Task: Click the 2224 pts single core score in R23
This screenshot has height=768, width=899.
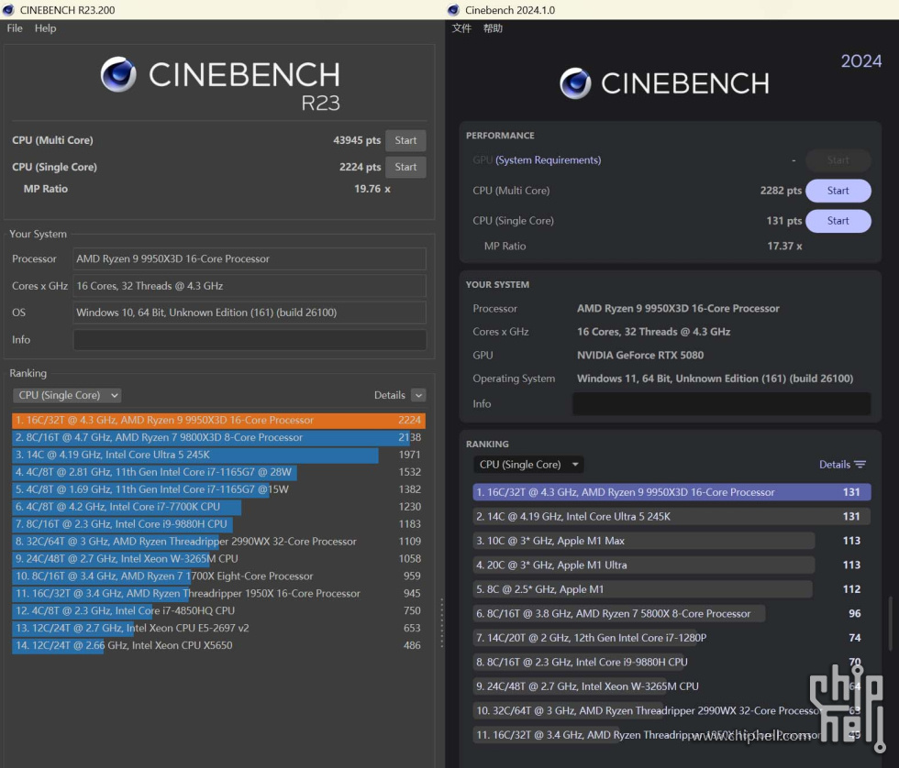Action: pos(360,167)
